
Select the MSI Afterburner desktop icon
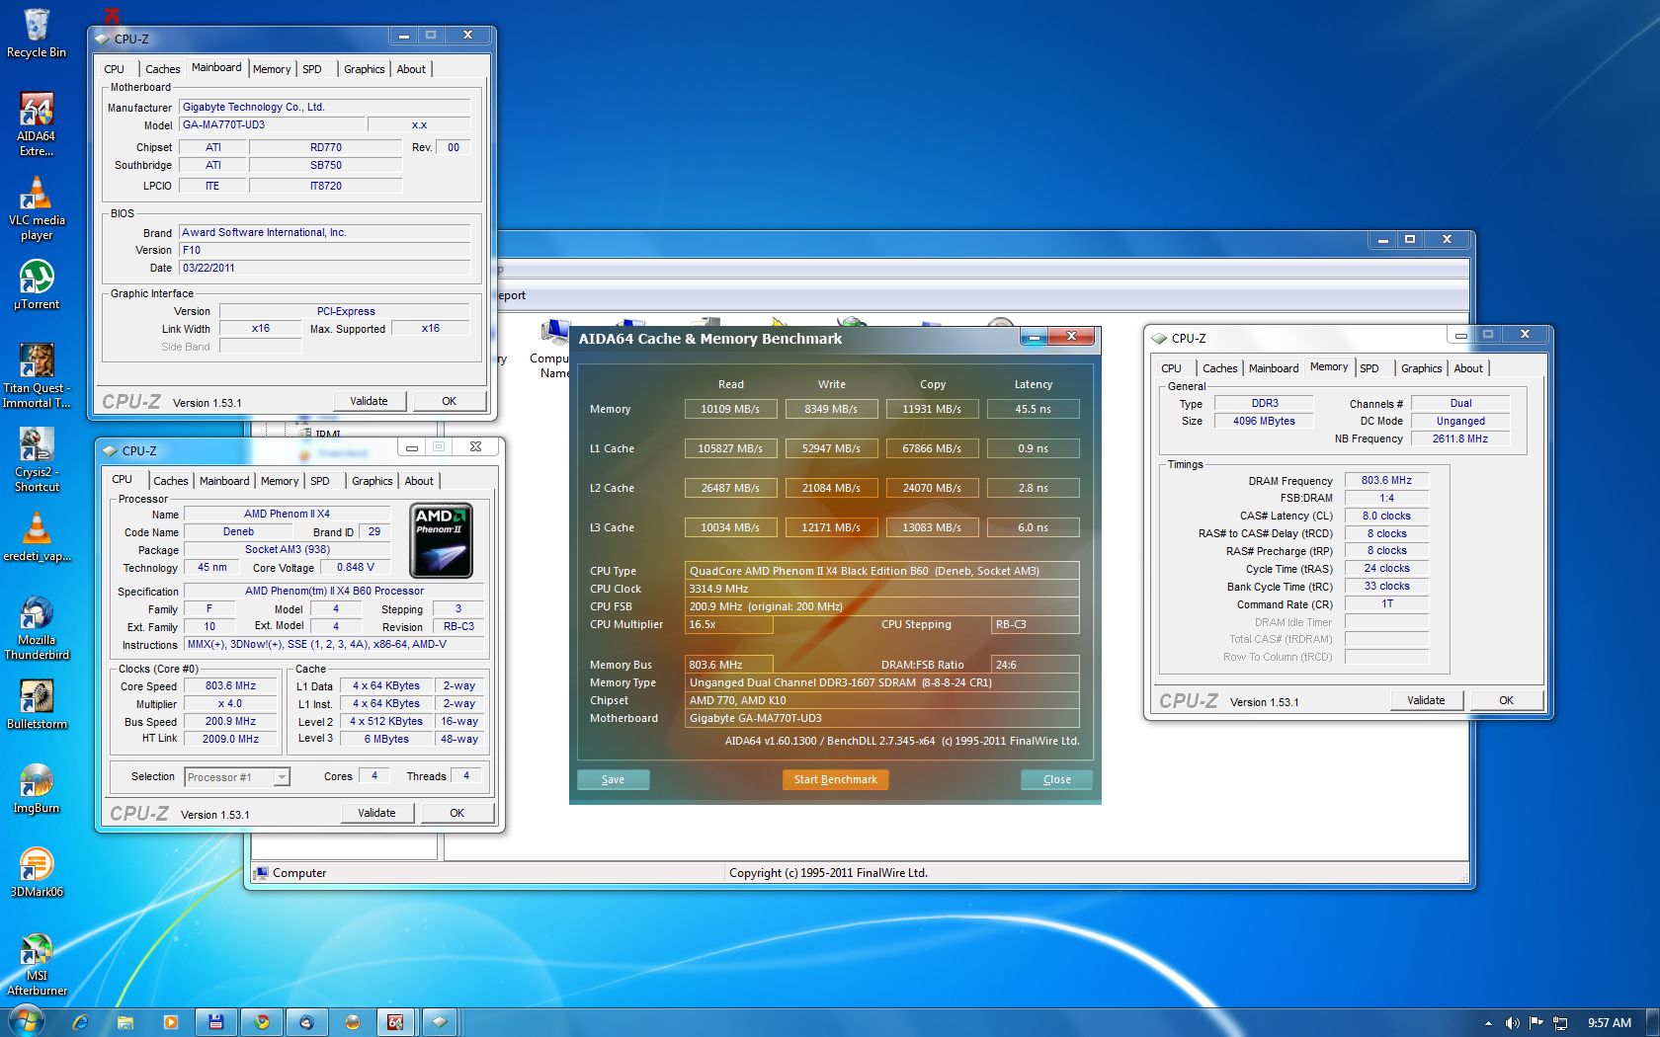[37, 963]
